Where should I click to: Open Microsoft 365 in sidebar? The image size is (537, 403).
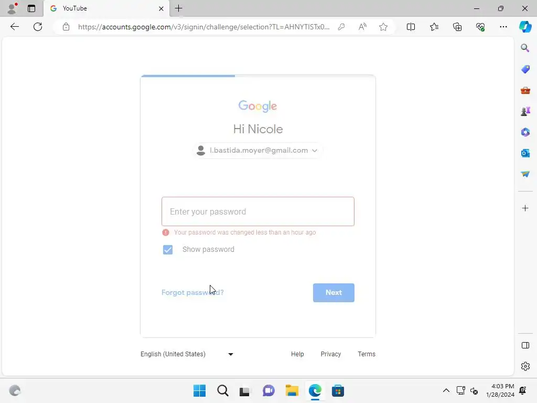click(x=525, y=132)
